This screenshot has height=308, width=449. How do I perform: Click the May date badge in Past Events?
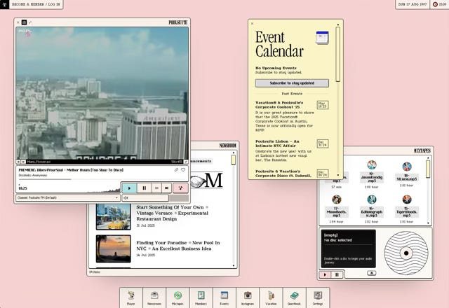click(x=323, y=105)
